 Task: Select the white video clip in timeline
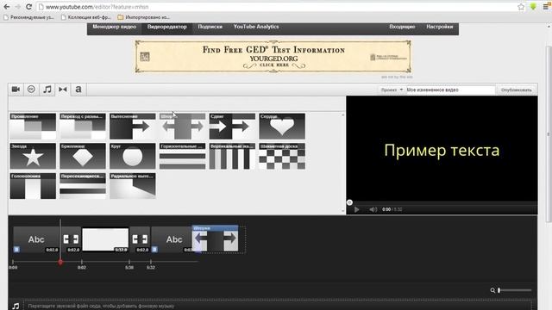pyautogui.click(x=105, y=239)
